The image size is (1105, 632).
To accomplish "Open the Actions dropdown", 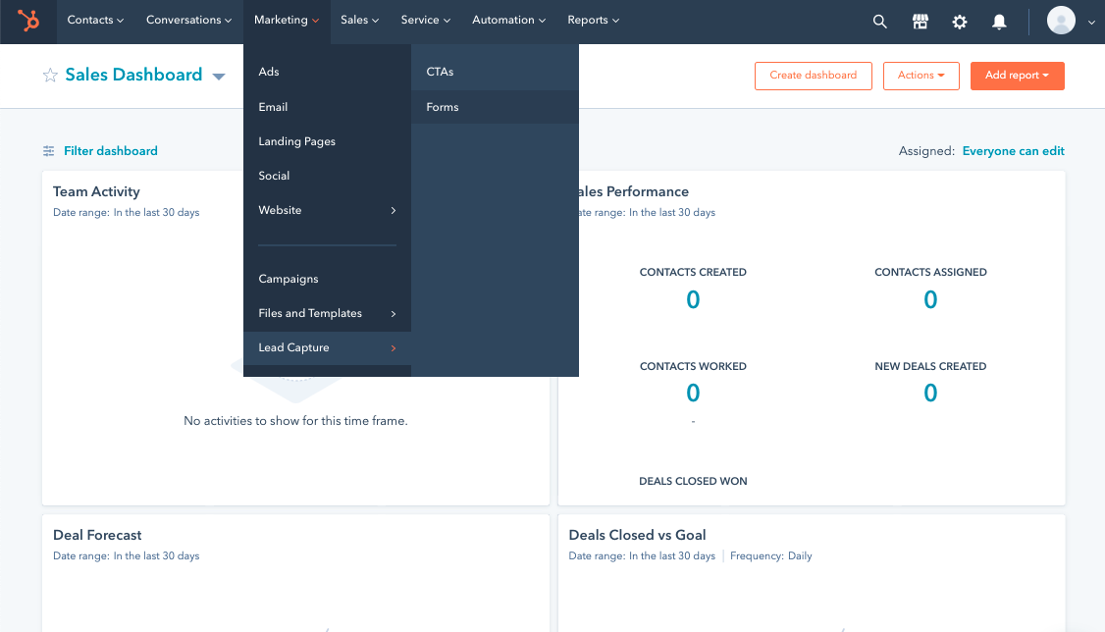I will 921,76.
